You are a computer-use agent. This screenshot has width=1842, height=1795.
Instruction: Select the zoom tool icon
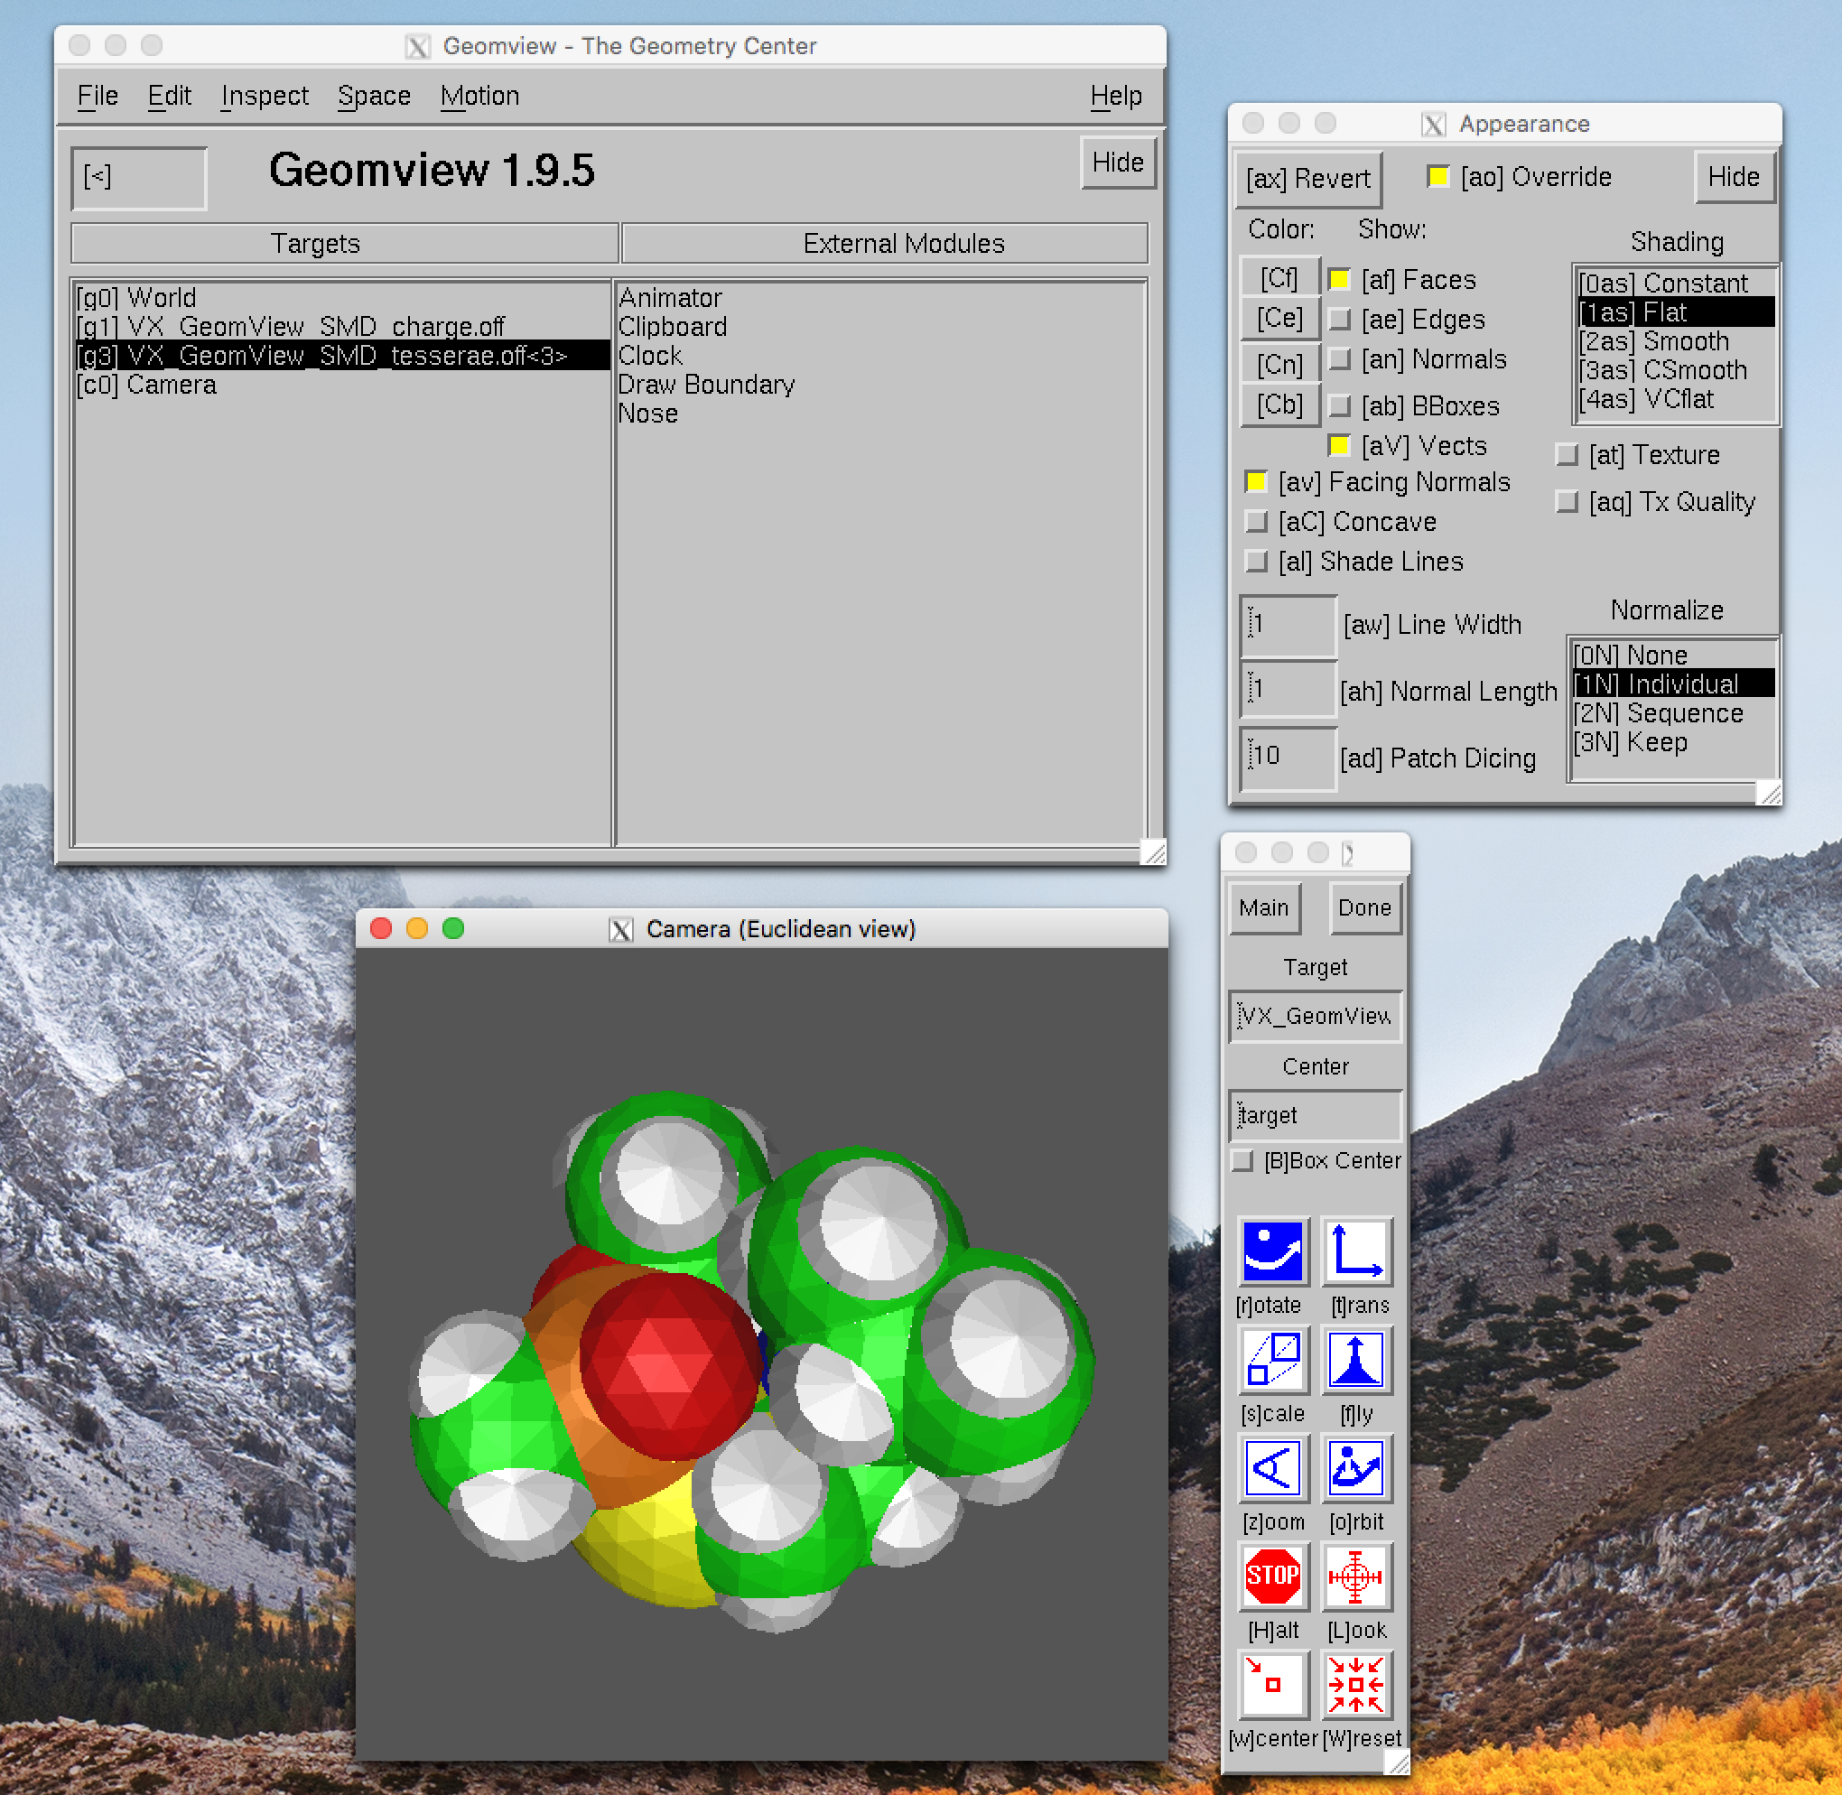[1271, 1468]
